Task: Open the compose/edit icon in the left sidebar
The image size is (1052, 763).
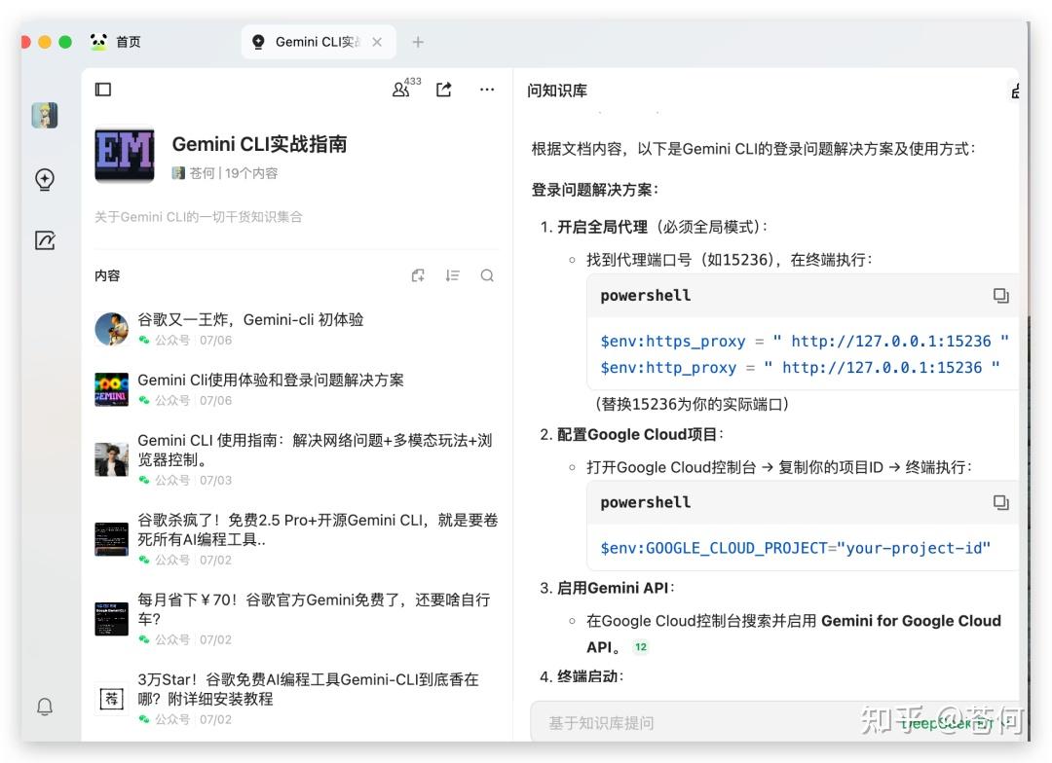Action: pyautogui.click(x=45, y=240)
